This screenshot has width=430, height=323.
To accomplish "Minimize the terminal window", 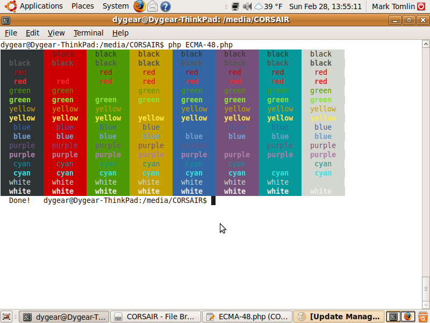I will [395, 20].
